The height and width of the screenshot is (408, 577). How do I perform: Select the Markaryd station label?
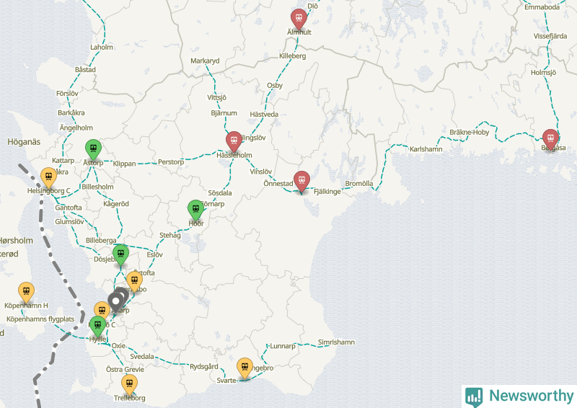pyautogui.click(x=205, y=61)
